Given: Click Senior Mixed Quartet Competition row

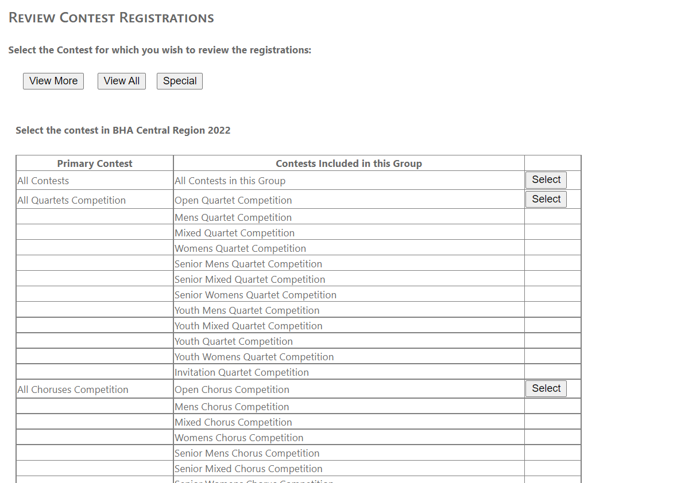Looking at the screenshot, I should [250, 279].
